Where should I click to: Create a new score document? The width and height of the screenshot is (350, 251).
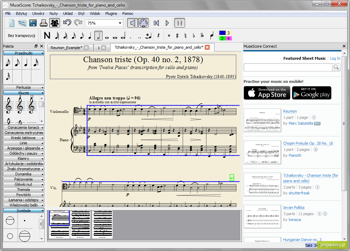[11, 23]
